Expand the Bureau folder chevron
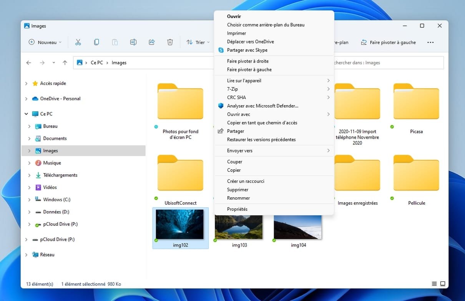The width and height of the screenshot is (465, 301). (x=30, y=126)
